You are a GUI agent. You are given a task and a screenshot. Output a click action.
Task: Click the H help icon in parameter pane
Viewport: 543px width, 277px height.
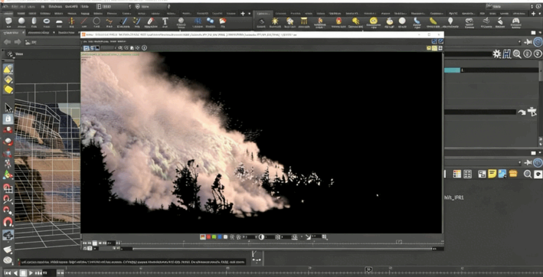[507, 54]
